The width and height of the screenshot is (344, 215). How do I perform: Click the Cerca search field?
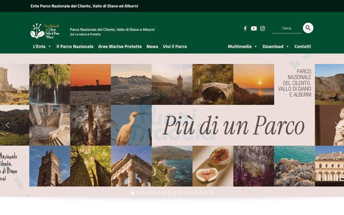pos(287,28)
